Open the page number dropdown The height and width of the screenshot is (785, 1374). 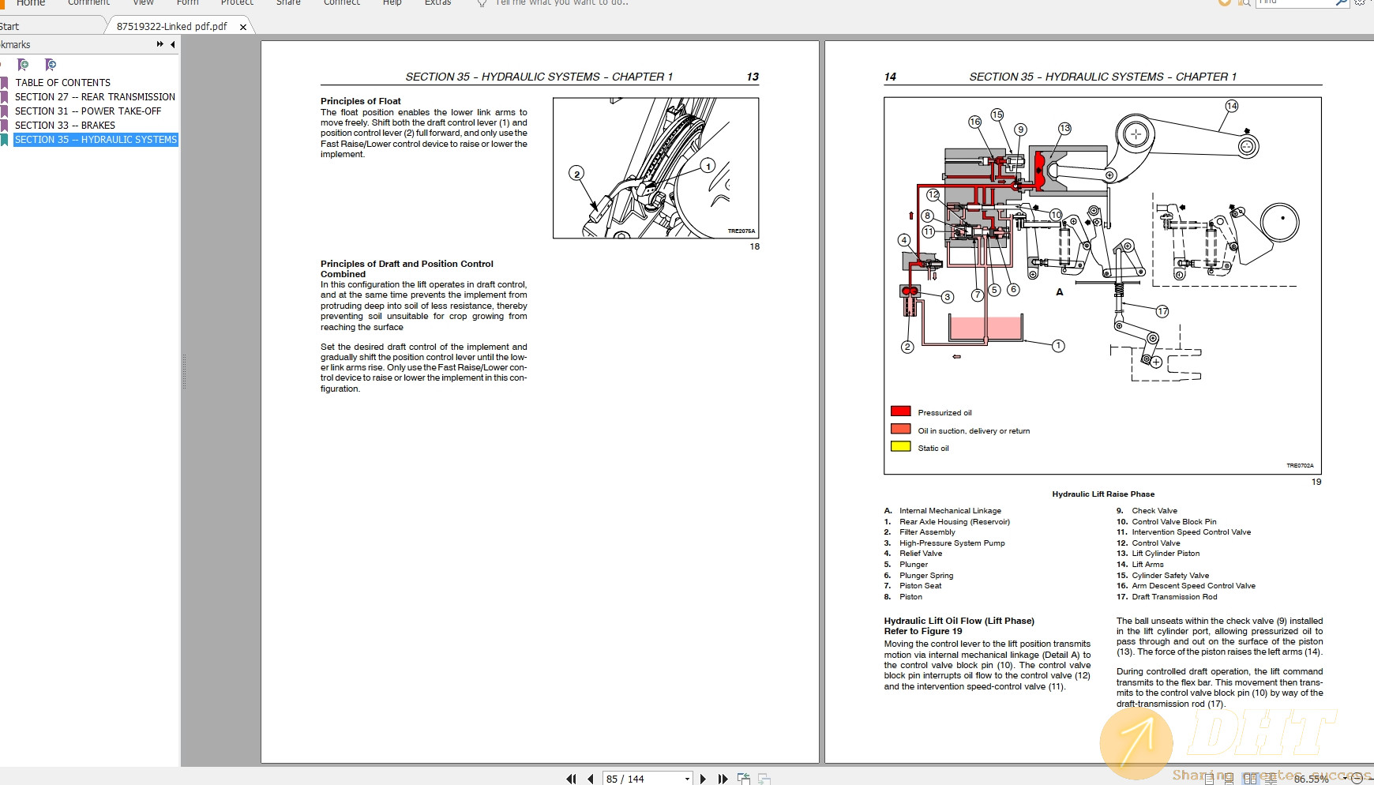click(687, 779)
